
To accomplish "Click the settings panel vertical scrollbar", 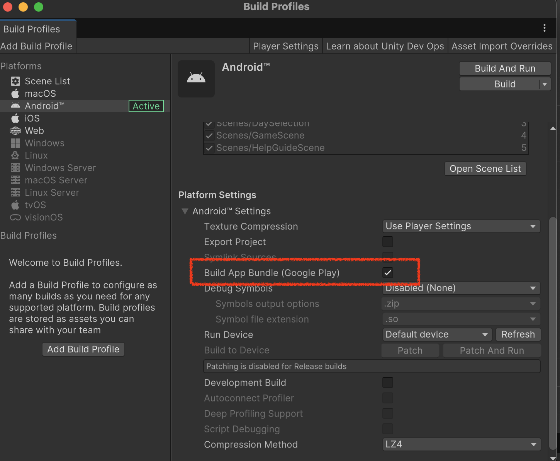I will pyautogui.click(x=553, y=333).
